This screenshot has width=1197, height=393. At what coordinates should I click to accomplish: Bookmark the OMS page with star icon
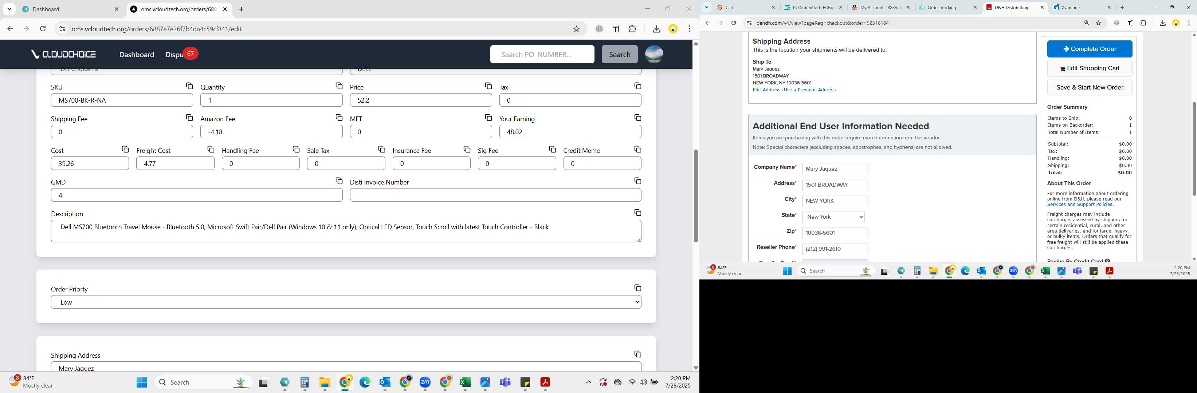click(x=576, y=29)
